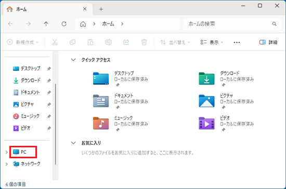Click the Paste clipboard icon
286x189 pixels.
point(90,42)
